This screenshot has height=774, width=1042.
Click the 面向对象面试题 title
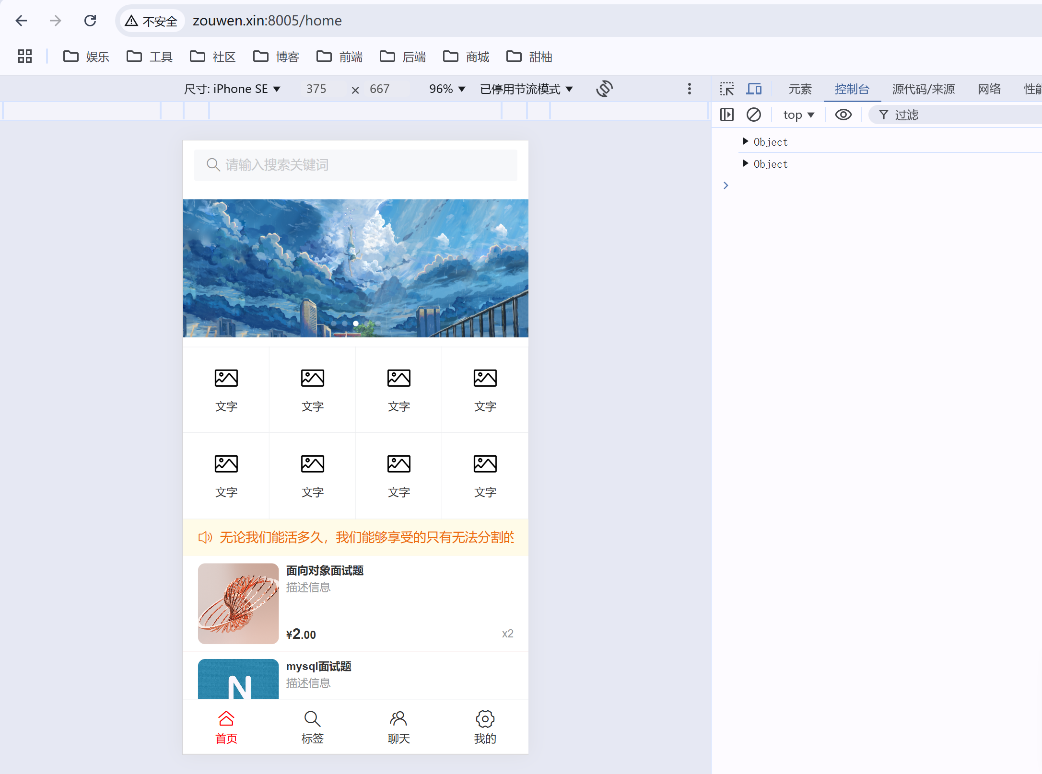(325, 571)
